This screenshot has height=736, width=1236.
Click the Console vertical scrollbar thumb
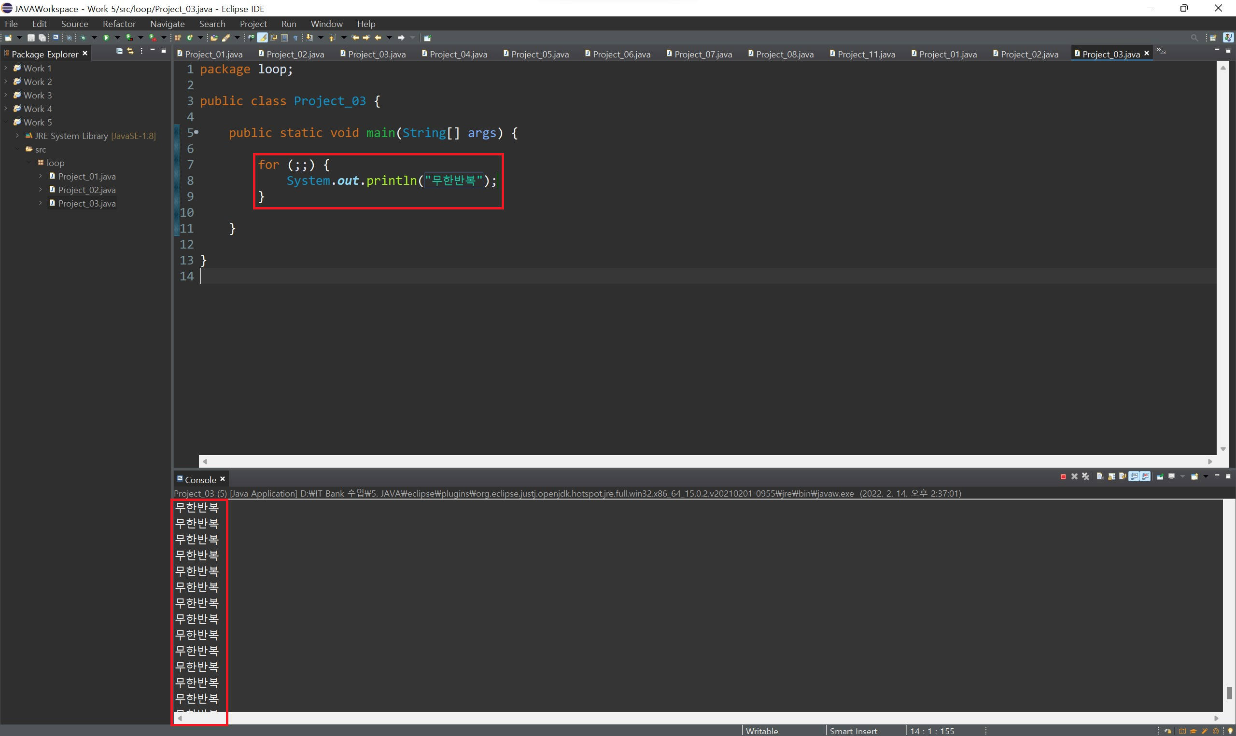pyautogui.click(x=1229, y=693)
